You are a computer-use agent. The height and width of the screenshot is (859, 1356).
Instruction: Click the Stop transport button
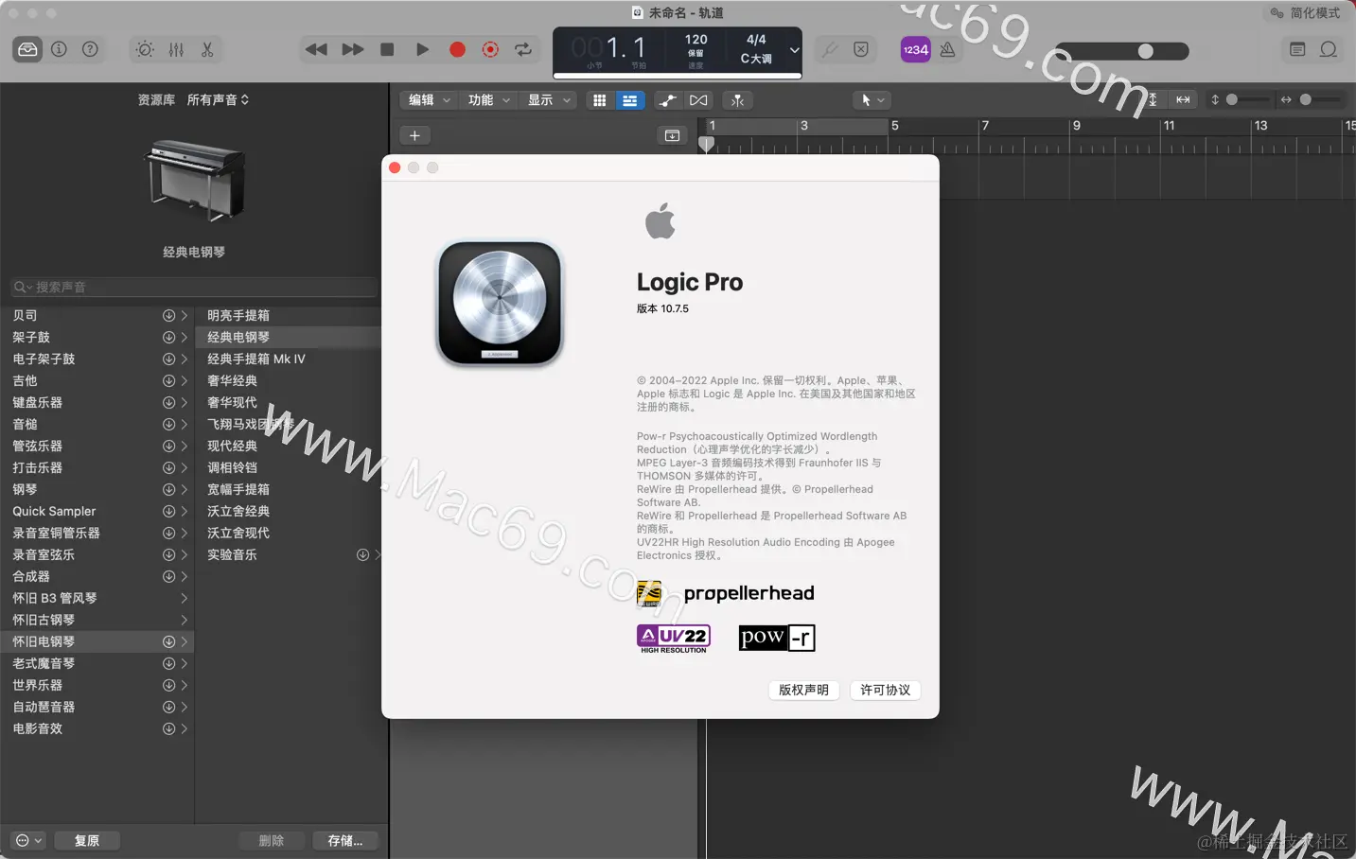387,49
